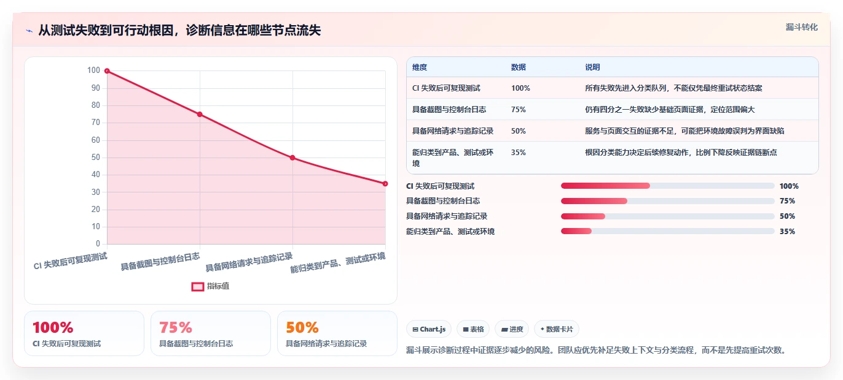
Task: Click the 进度 chip icon
Action: pos(504,329)
